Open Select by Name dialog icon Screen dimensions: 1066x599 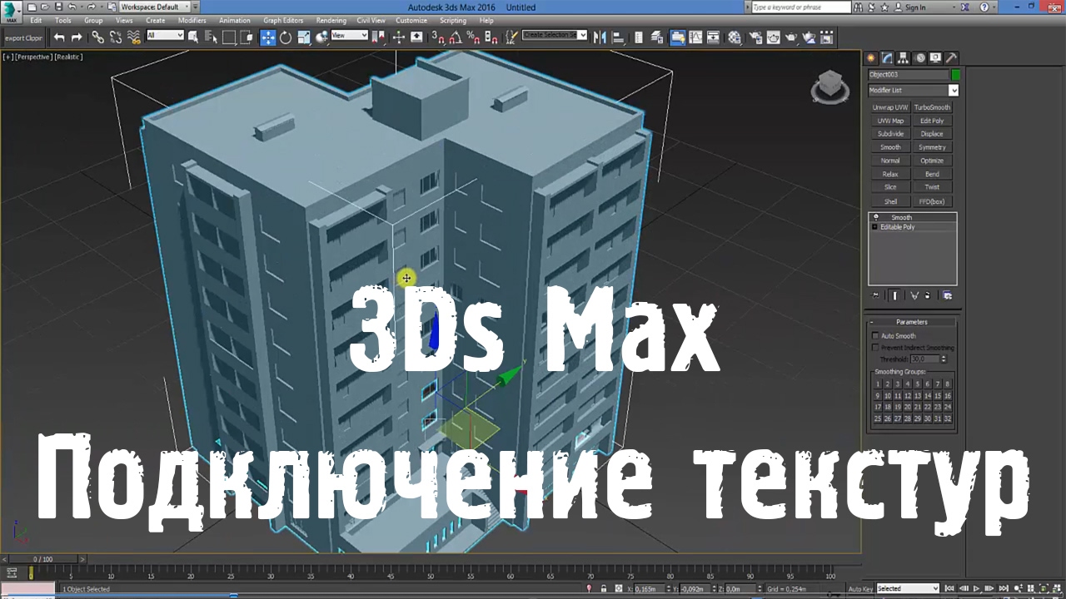212,37
